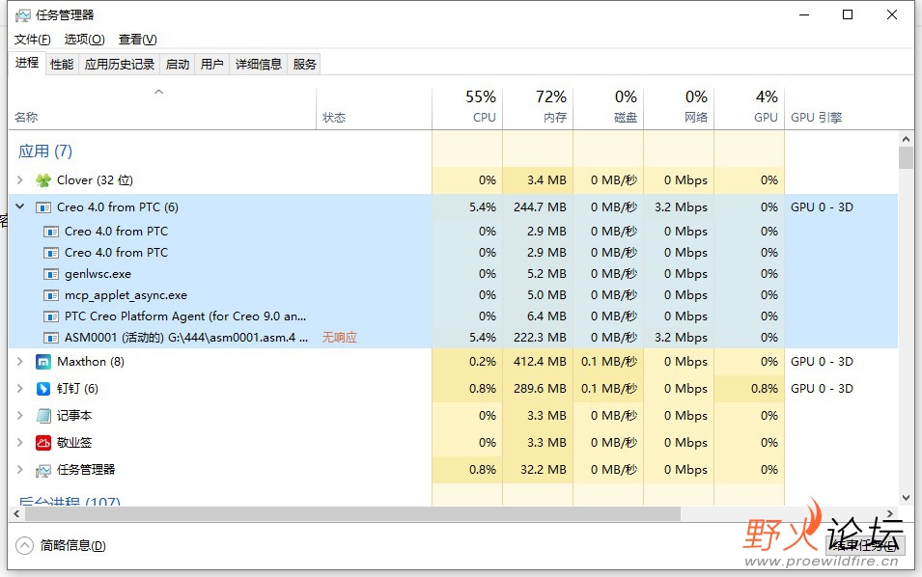Click the Task Manager title bar icon
The width and height of the screenshot is (922, 577).
tap(22, 15)
